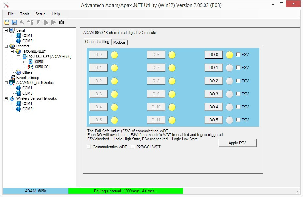Viewport: 303px width, 197px height.
Task: Toggle the DO 5 output button
Action: pyautogui.click(x=214, y=120)
